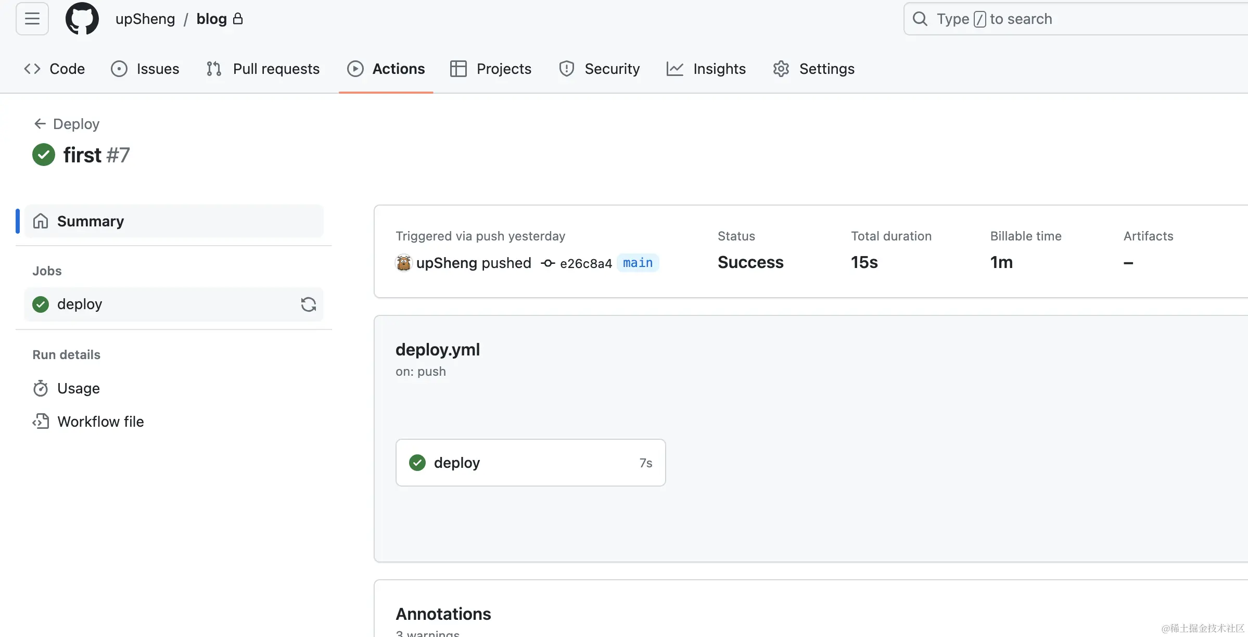1248x637 pixels.
Task: Click the search magnifier icon
Action: point(920,19)
